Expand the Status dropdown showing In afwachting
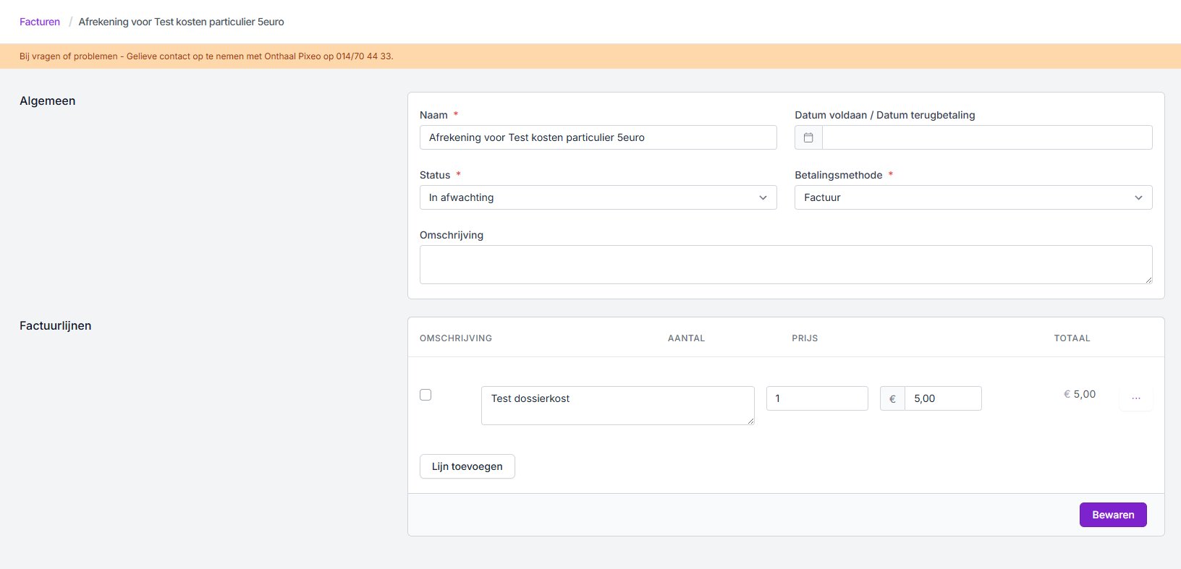The image size is (1181, 569). coord(598,197)
